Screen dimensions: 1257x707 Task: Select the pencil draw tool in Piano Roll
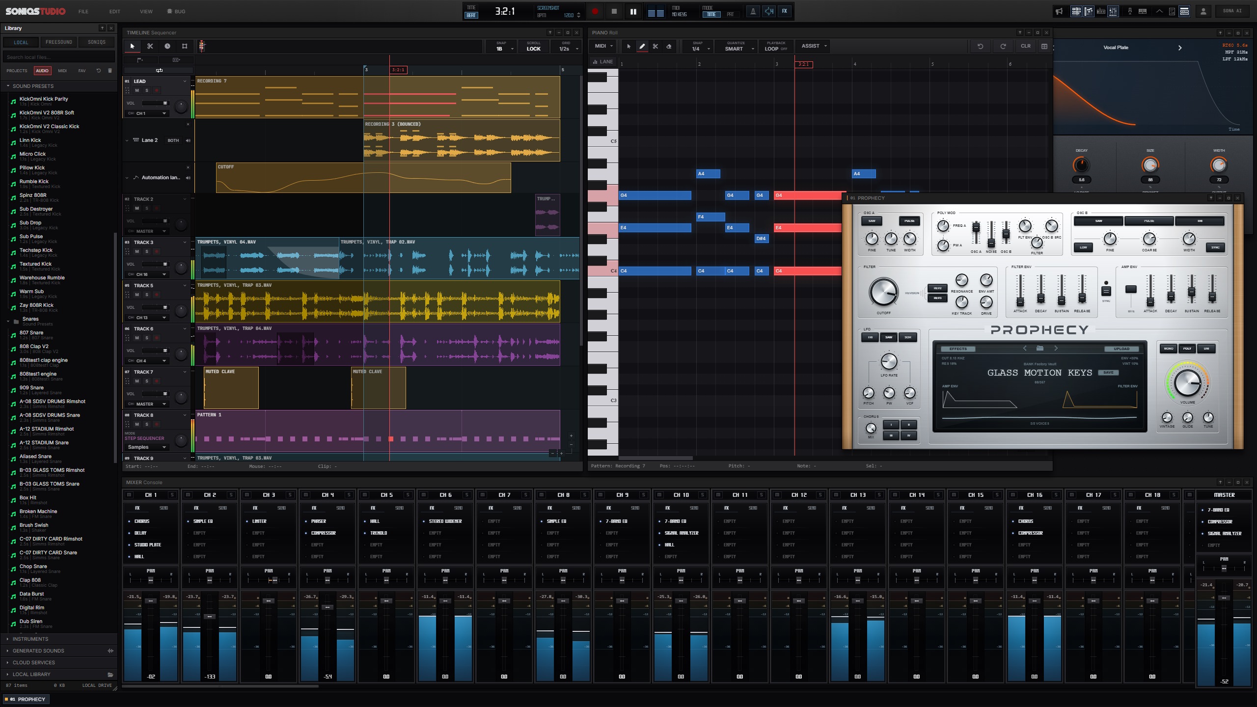coord(642,46)
